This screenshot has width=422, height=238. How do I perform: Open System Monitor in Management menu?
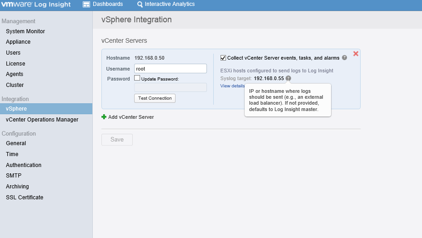25,31
